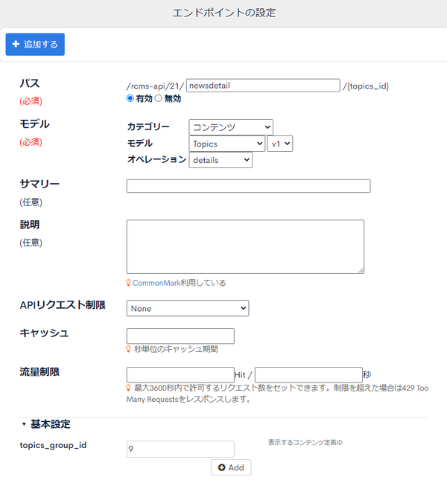Click the plus circle icon in Add button
This screenshot has width=447, height=480.
[x=221, y=467]
